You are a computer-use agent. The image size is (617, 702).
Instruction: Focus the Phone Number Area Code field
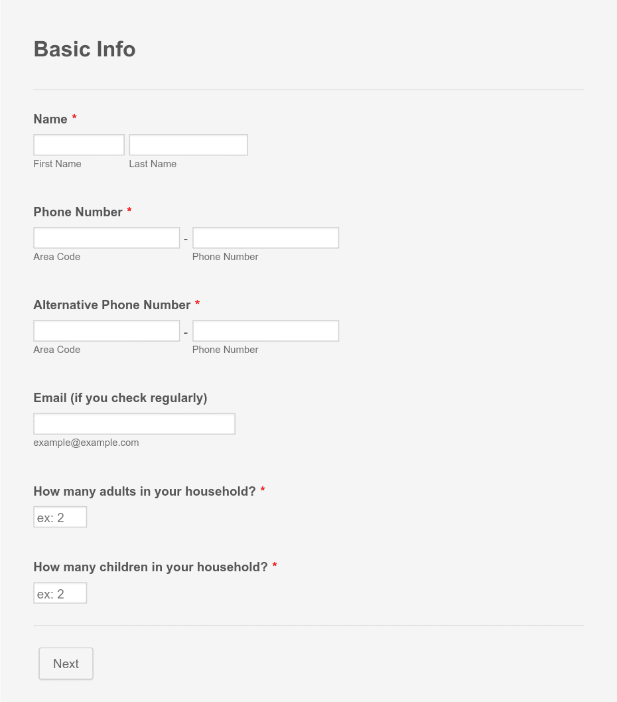tap(107, 238)
